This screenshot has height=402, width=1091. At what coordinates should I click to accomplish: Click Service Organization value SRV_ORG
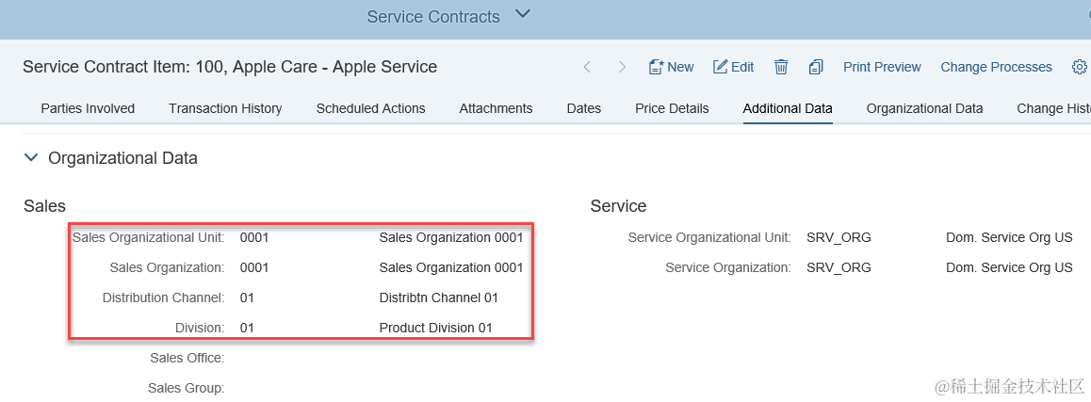(x=839, y=267)
